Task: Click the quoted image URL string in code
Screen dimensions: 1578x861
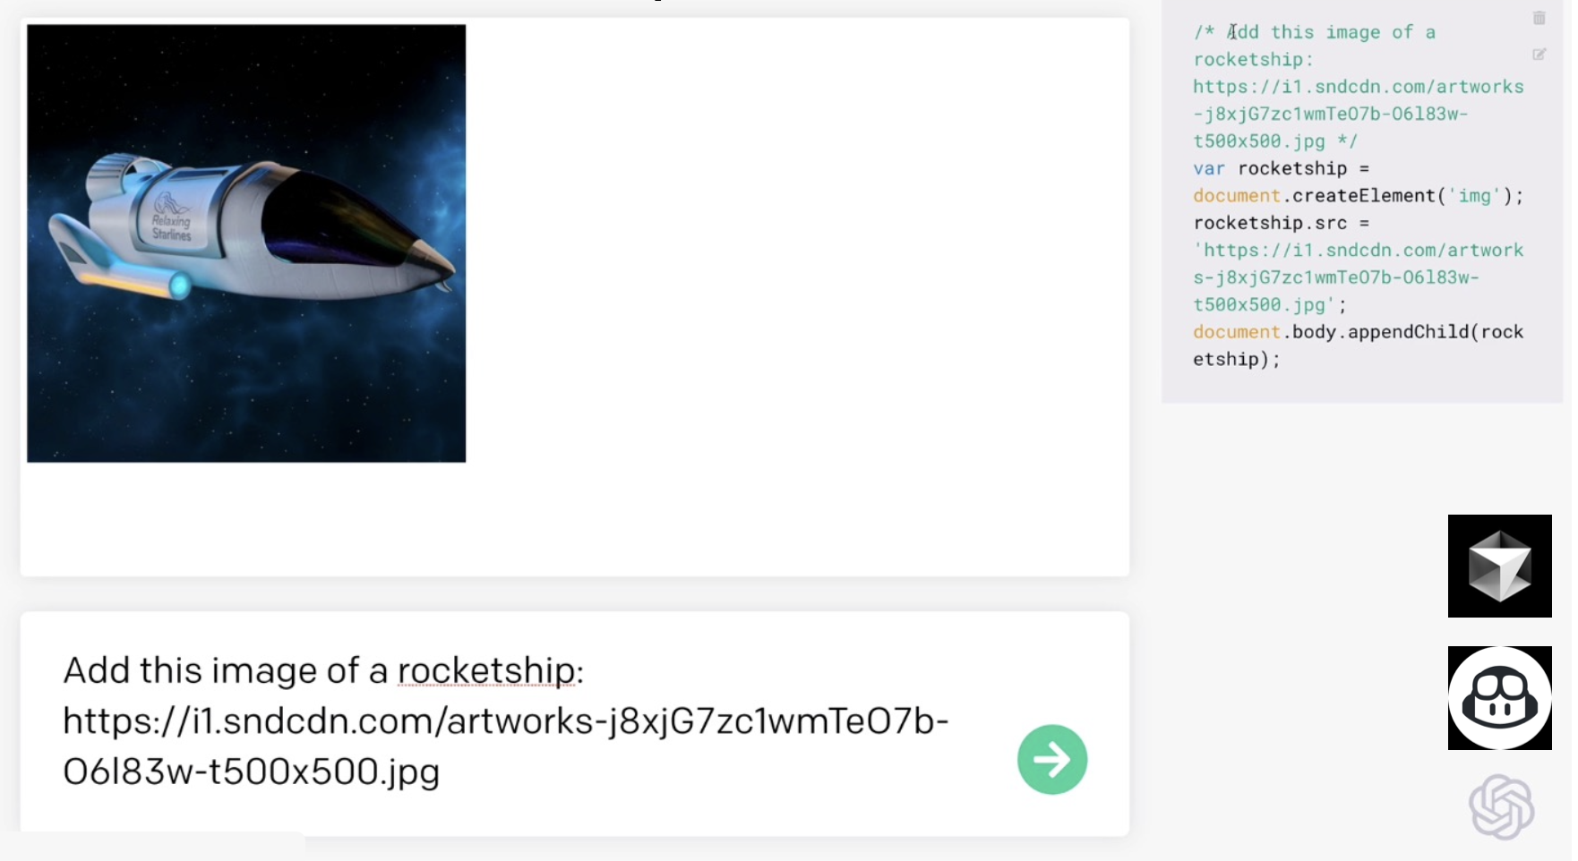Action: [x=1358, y=277]
